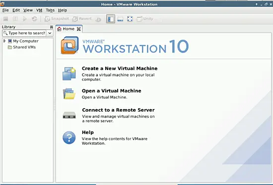Open the snapshot manager icon
Screen dimensions: 273x185
(98, 19)
